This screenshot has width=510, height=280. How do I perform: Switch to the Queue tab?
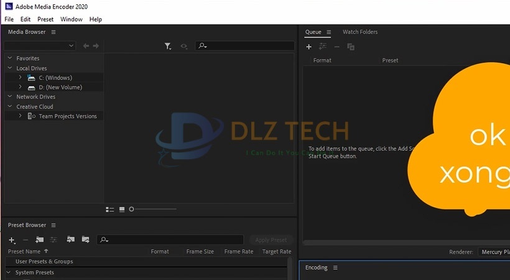tap(313, 32)
